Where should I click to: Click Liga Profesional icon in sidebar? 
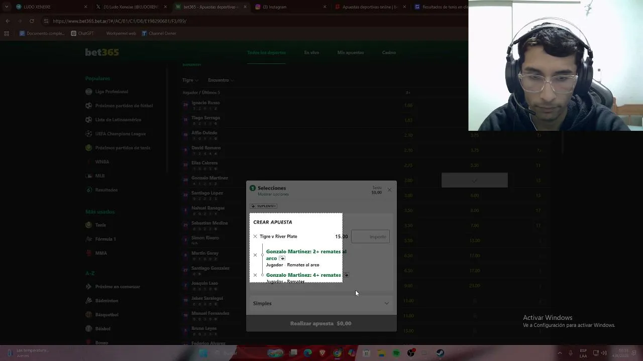coord(89,92)
